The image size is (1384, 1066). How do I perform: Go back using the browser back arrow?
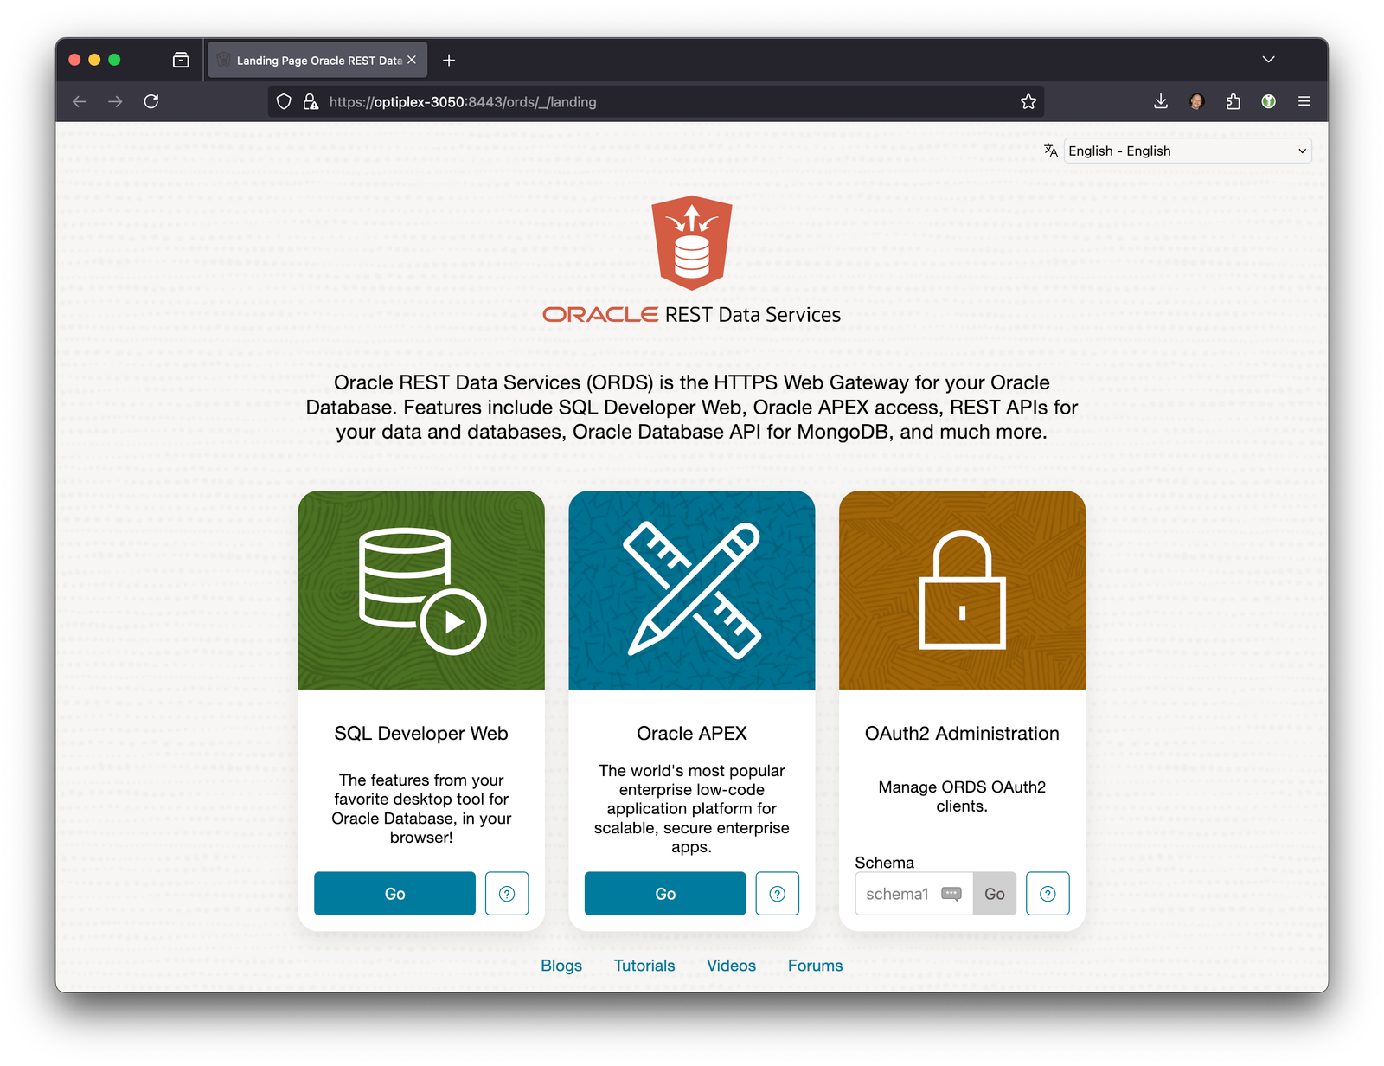click(x=80, y=101)
